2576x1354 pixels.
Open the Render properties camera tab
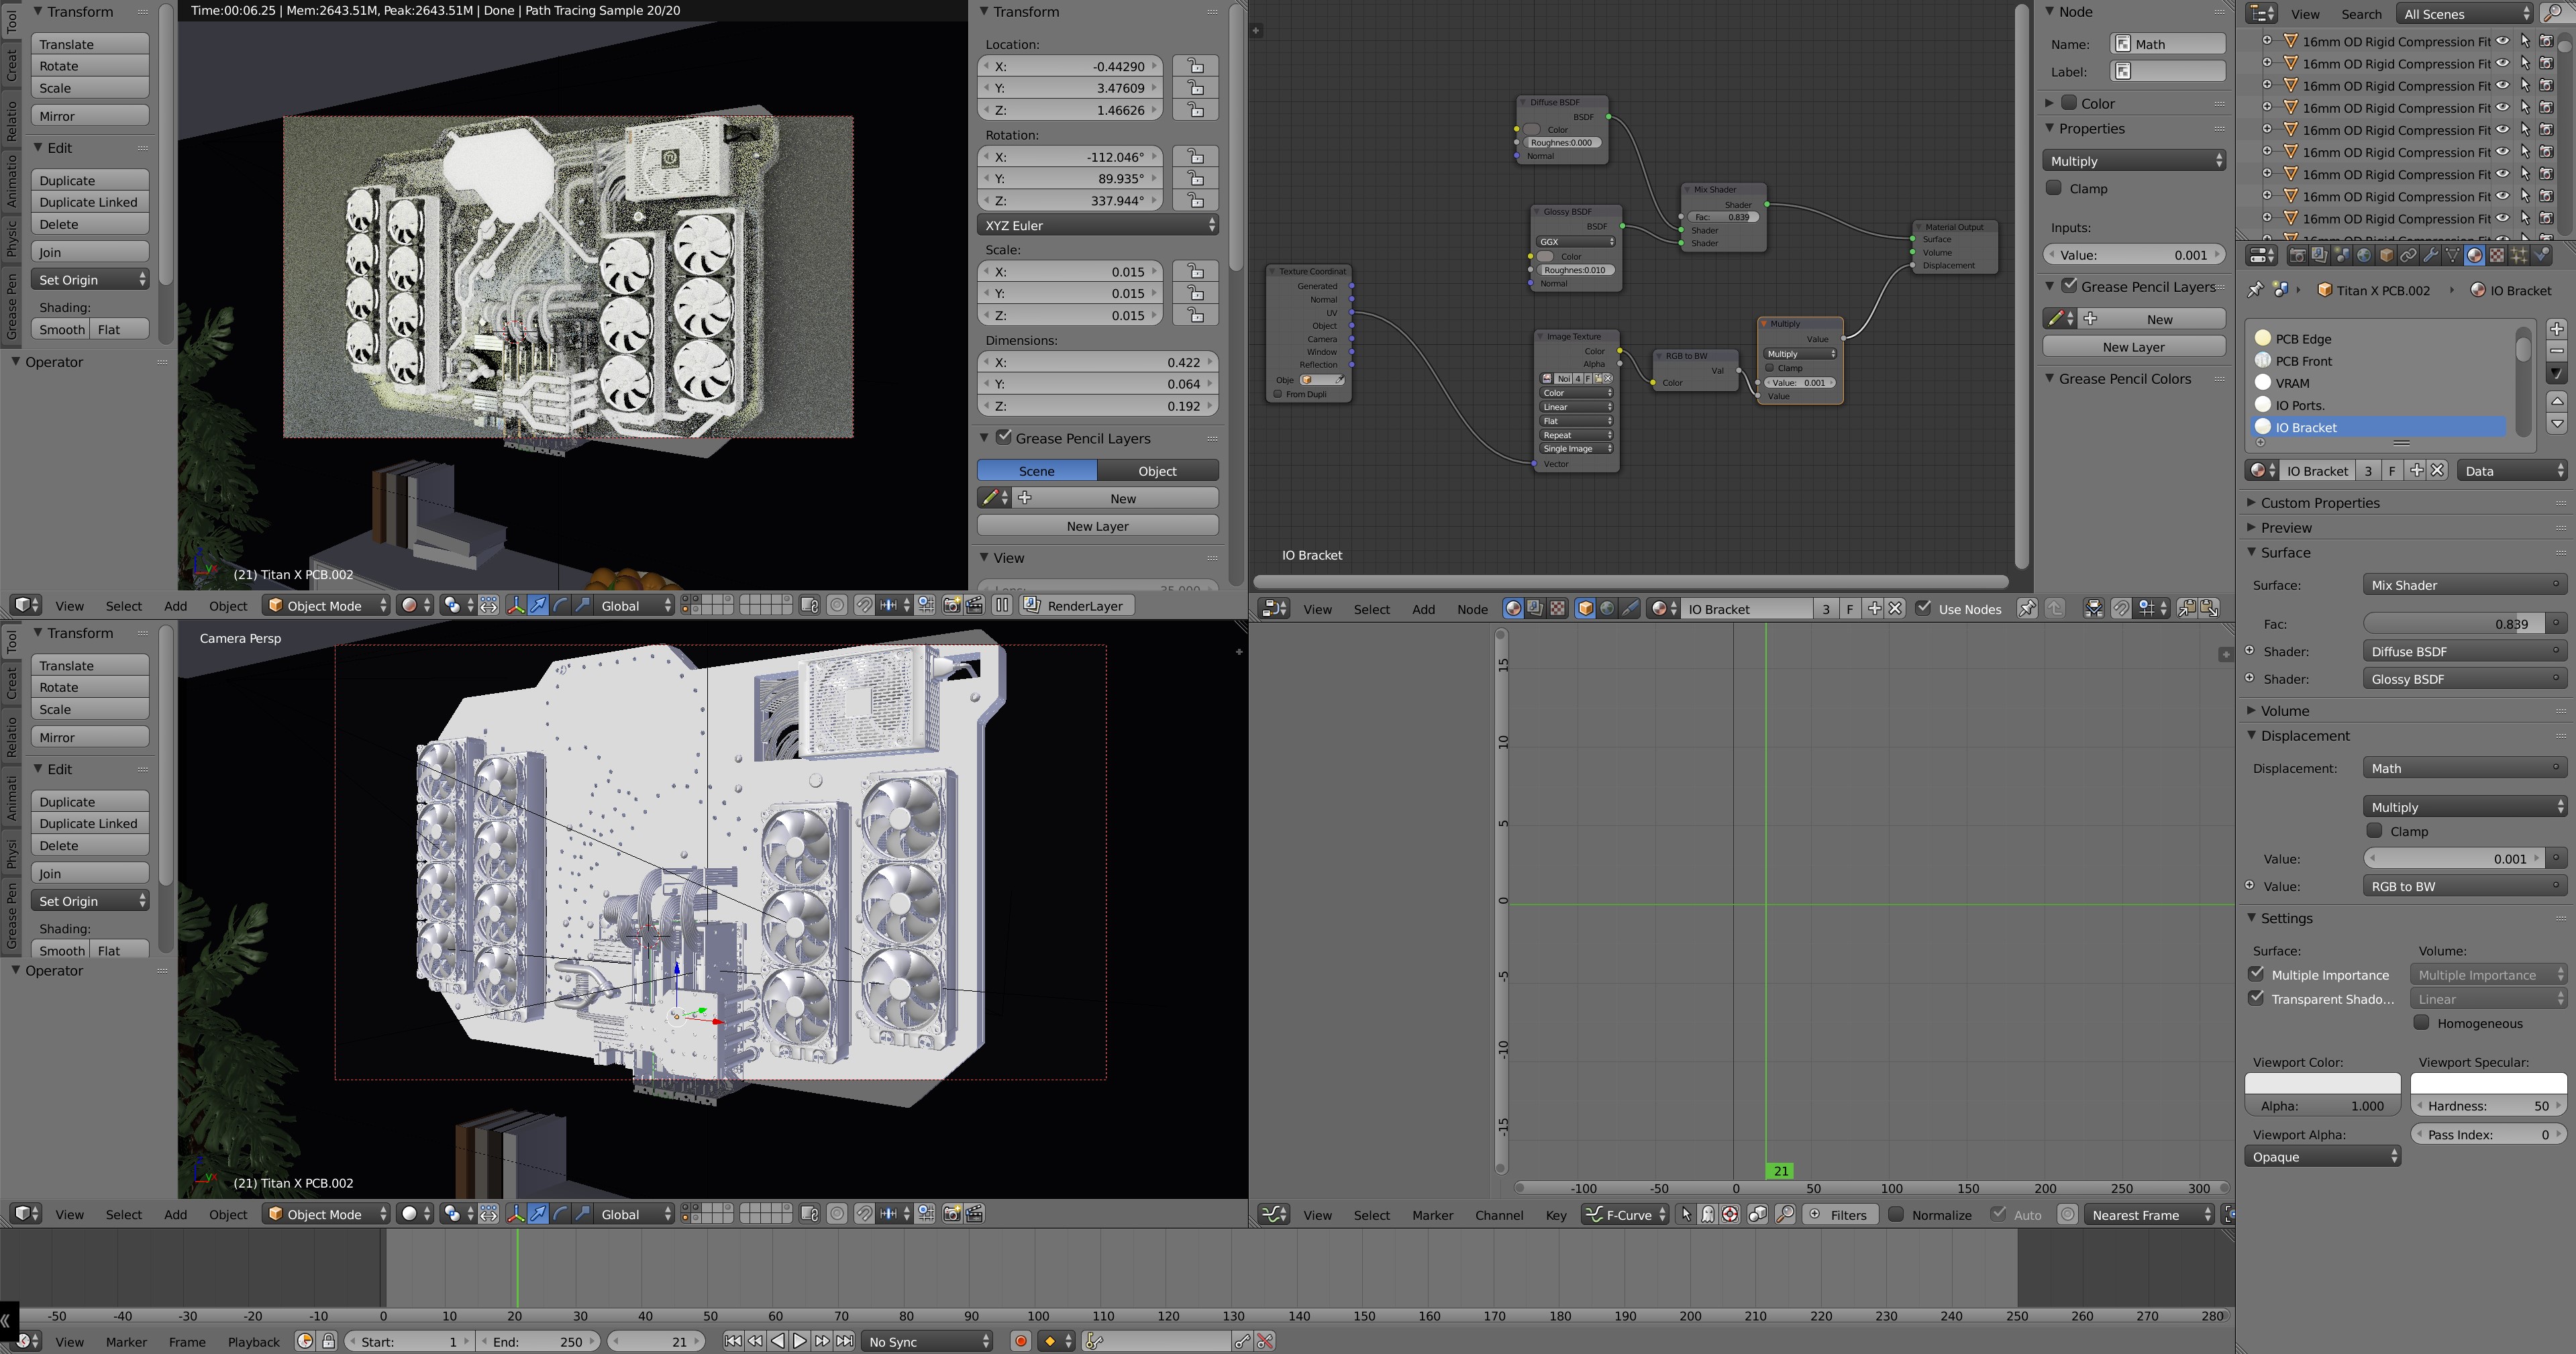click(x=2297, y=256)
